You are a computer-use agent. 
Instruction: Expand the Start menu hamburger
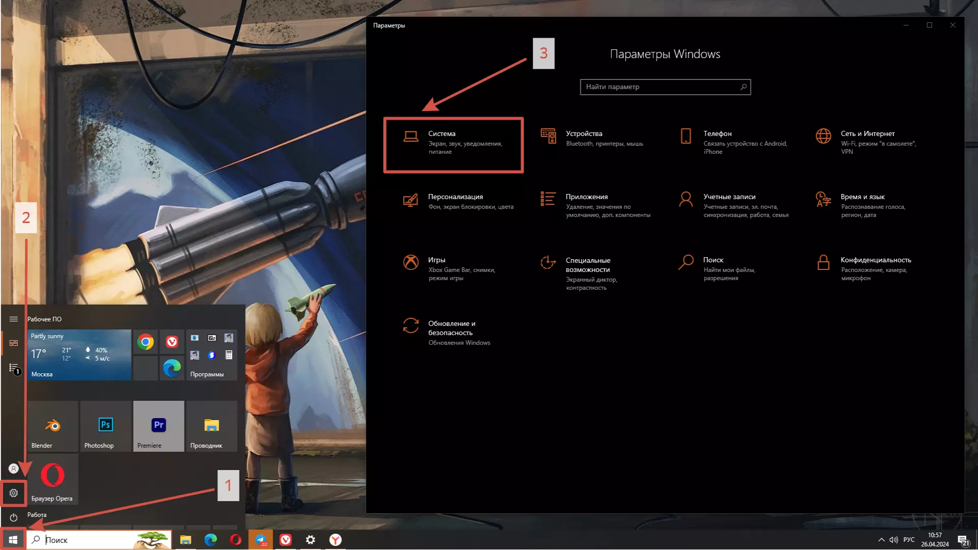[x=14, y=319]
